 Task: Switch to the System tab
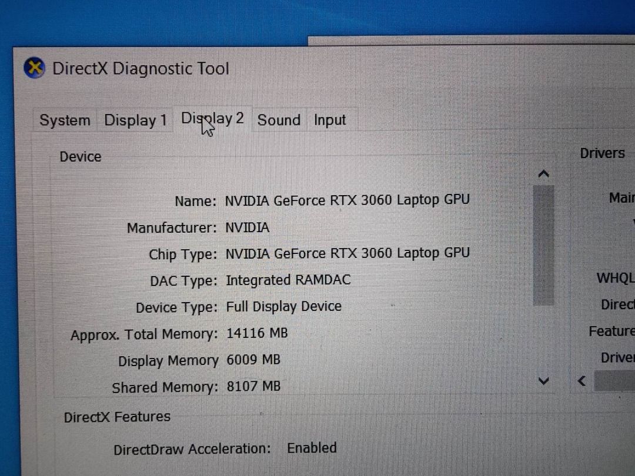pos(64,120)
